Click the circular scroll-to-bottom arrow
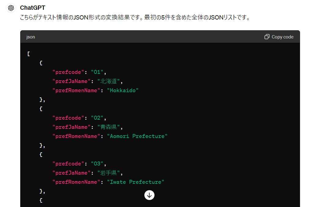The image size is (312, 207). point(149,195)
